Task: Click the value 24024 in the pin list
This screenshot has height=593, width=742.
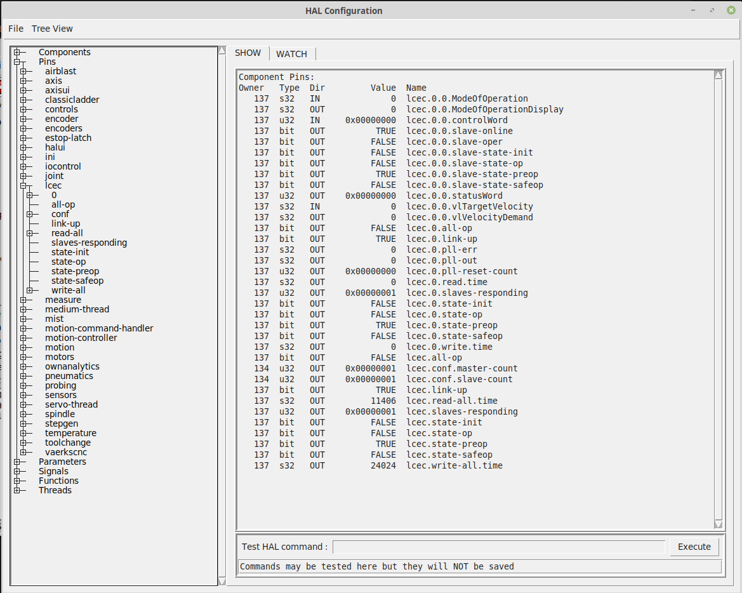Action: (x=383, y=465)
